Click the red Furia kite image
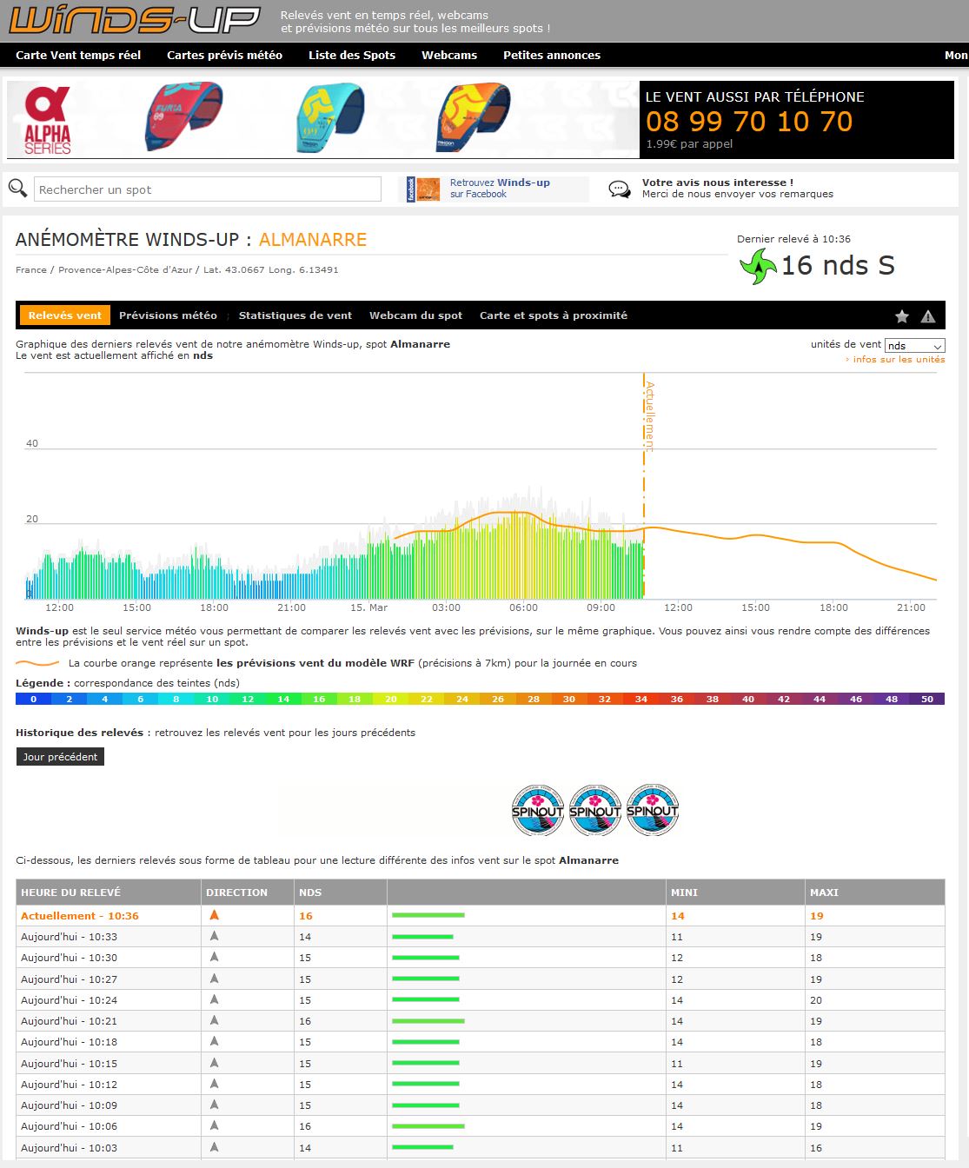969x1168 pixels. tap(184, 116)
